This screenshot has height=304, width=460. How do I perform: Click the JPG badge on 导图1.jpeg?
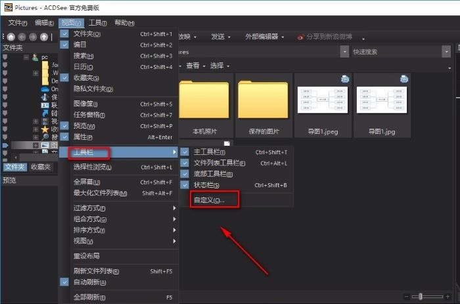[345, 79]
